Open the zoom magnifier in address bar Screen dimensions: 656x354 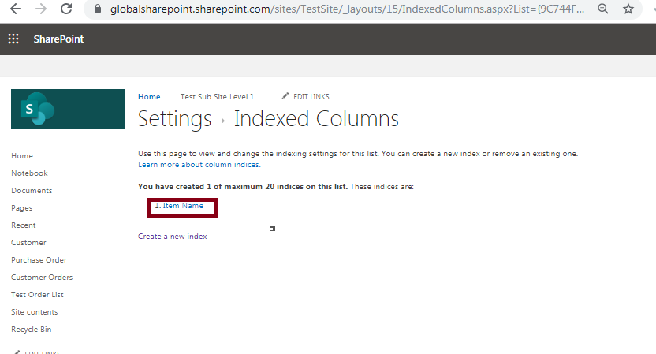point(603,9)
